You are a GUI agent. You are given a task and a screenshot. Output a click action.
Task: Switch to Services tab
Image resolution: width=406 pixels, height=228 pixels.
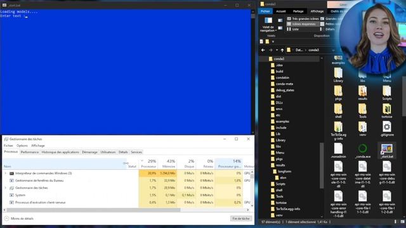point(136,152)
